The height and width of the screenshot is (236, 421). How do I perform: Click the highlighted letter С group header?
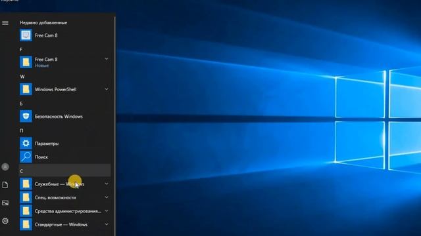coord(64,170)
